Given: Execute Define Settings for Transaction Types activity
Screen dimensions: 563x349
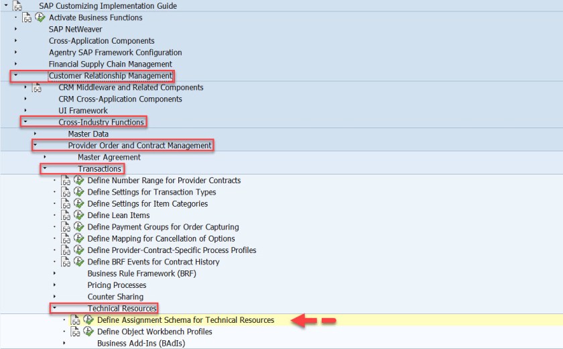Looking at the screenshot, I should [78, 191].
